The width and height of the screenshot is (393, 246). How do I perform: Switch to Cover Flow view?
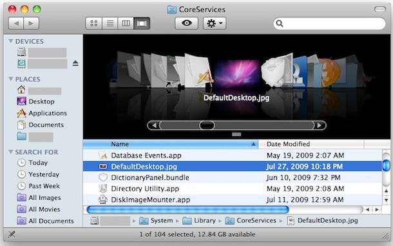pos(142,24)
